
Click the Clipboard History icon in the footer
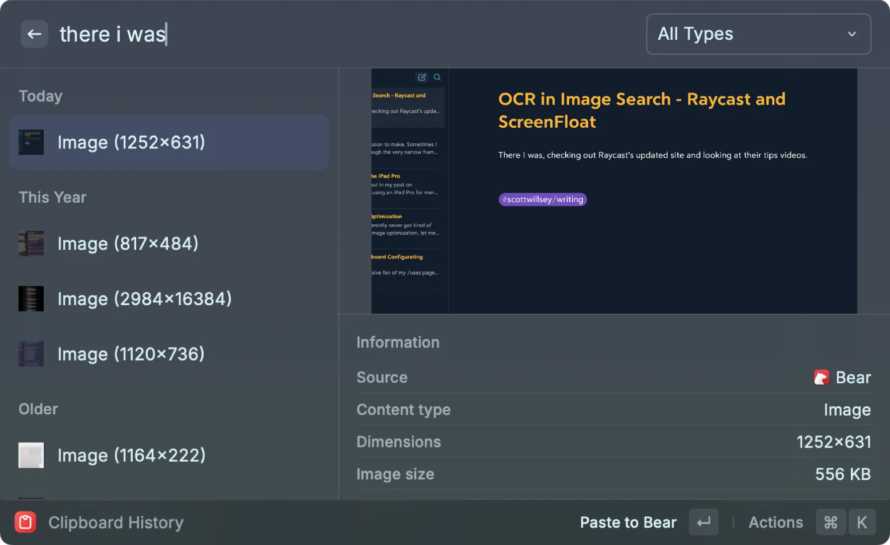click(26, 522)
